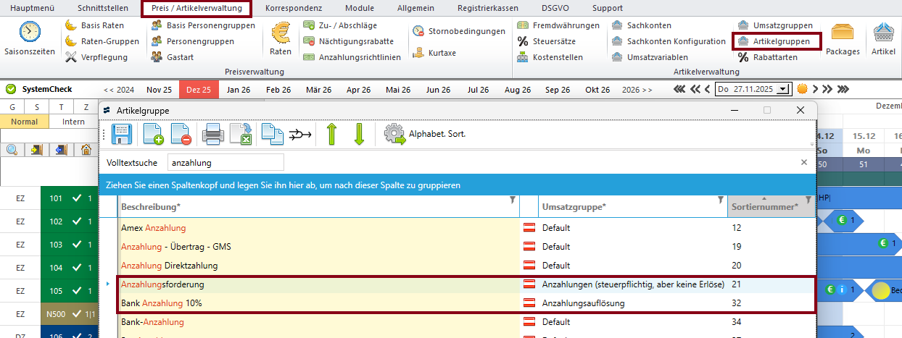Filter the Sortiernummer column
The height and width of the screenshot is (338, 902).
point(808,200)
